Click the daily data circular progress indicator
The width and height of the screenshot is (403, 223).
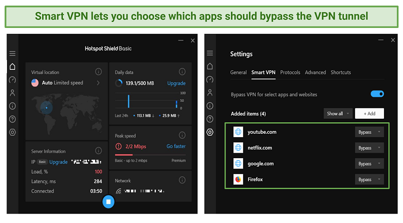pyautogui.click(x=118, y=83)
